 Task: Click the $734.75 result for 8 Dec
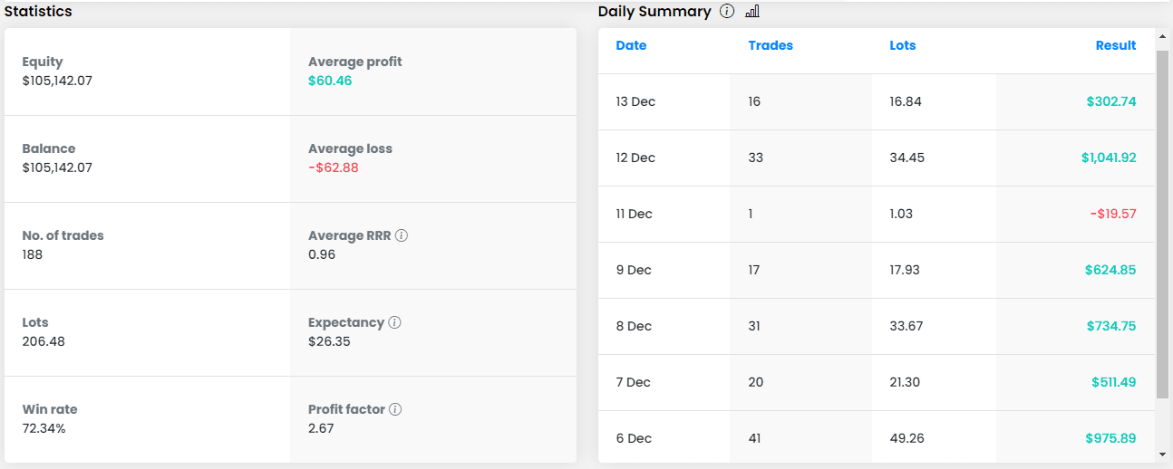(x=1110, y=326)
